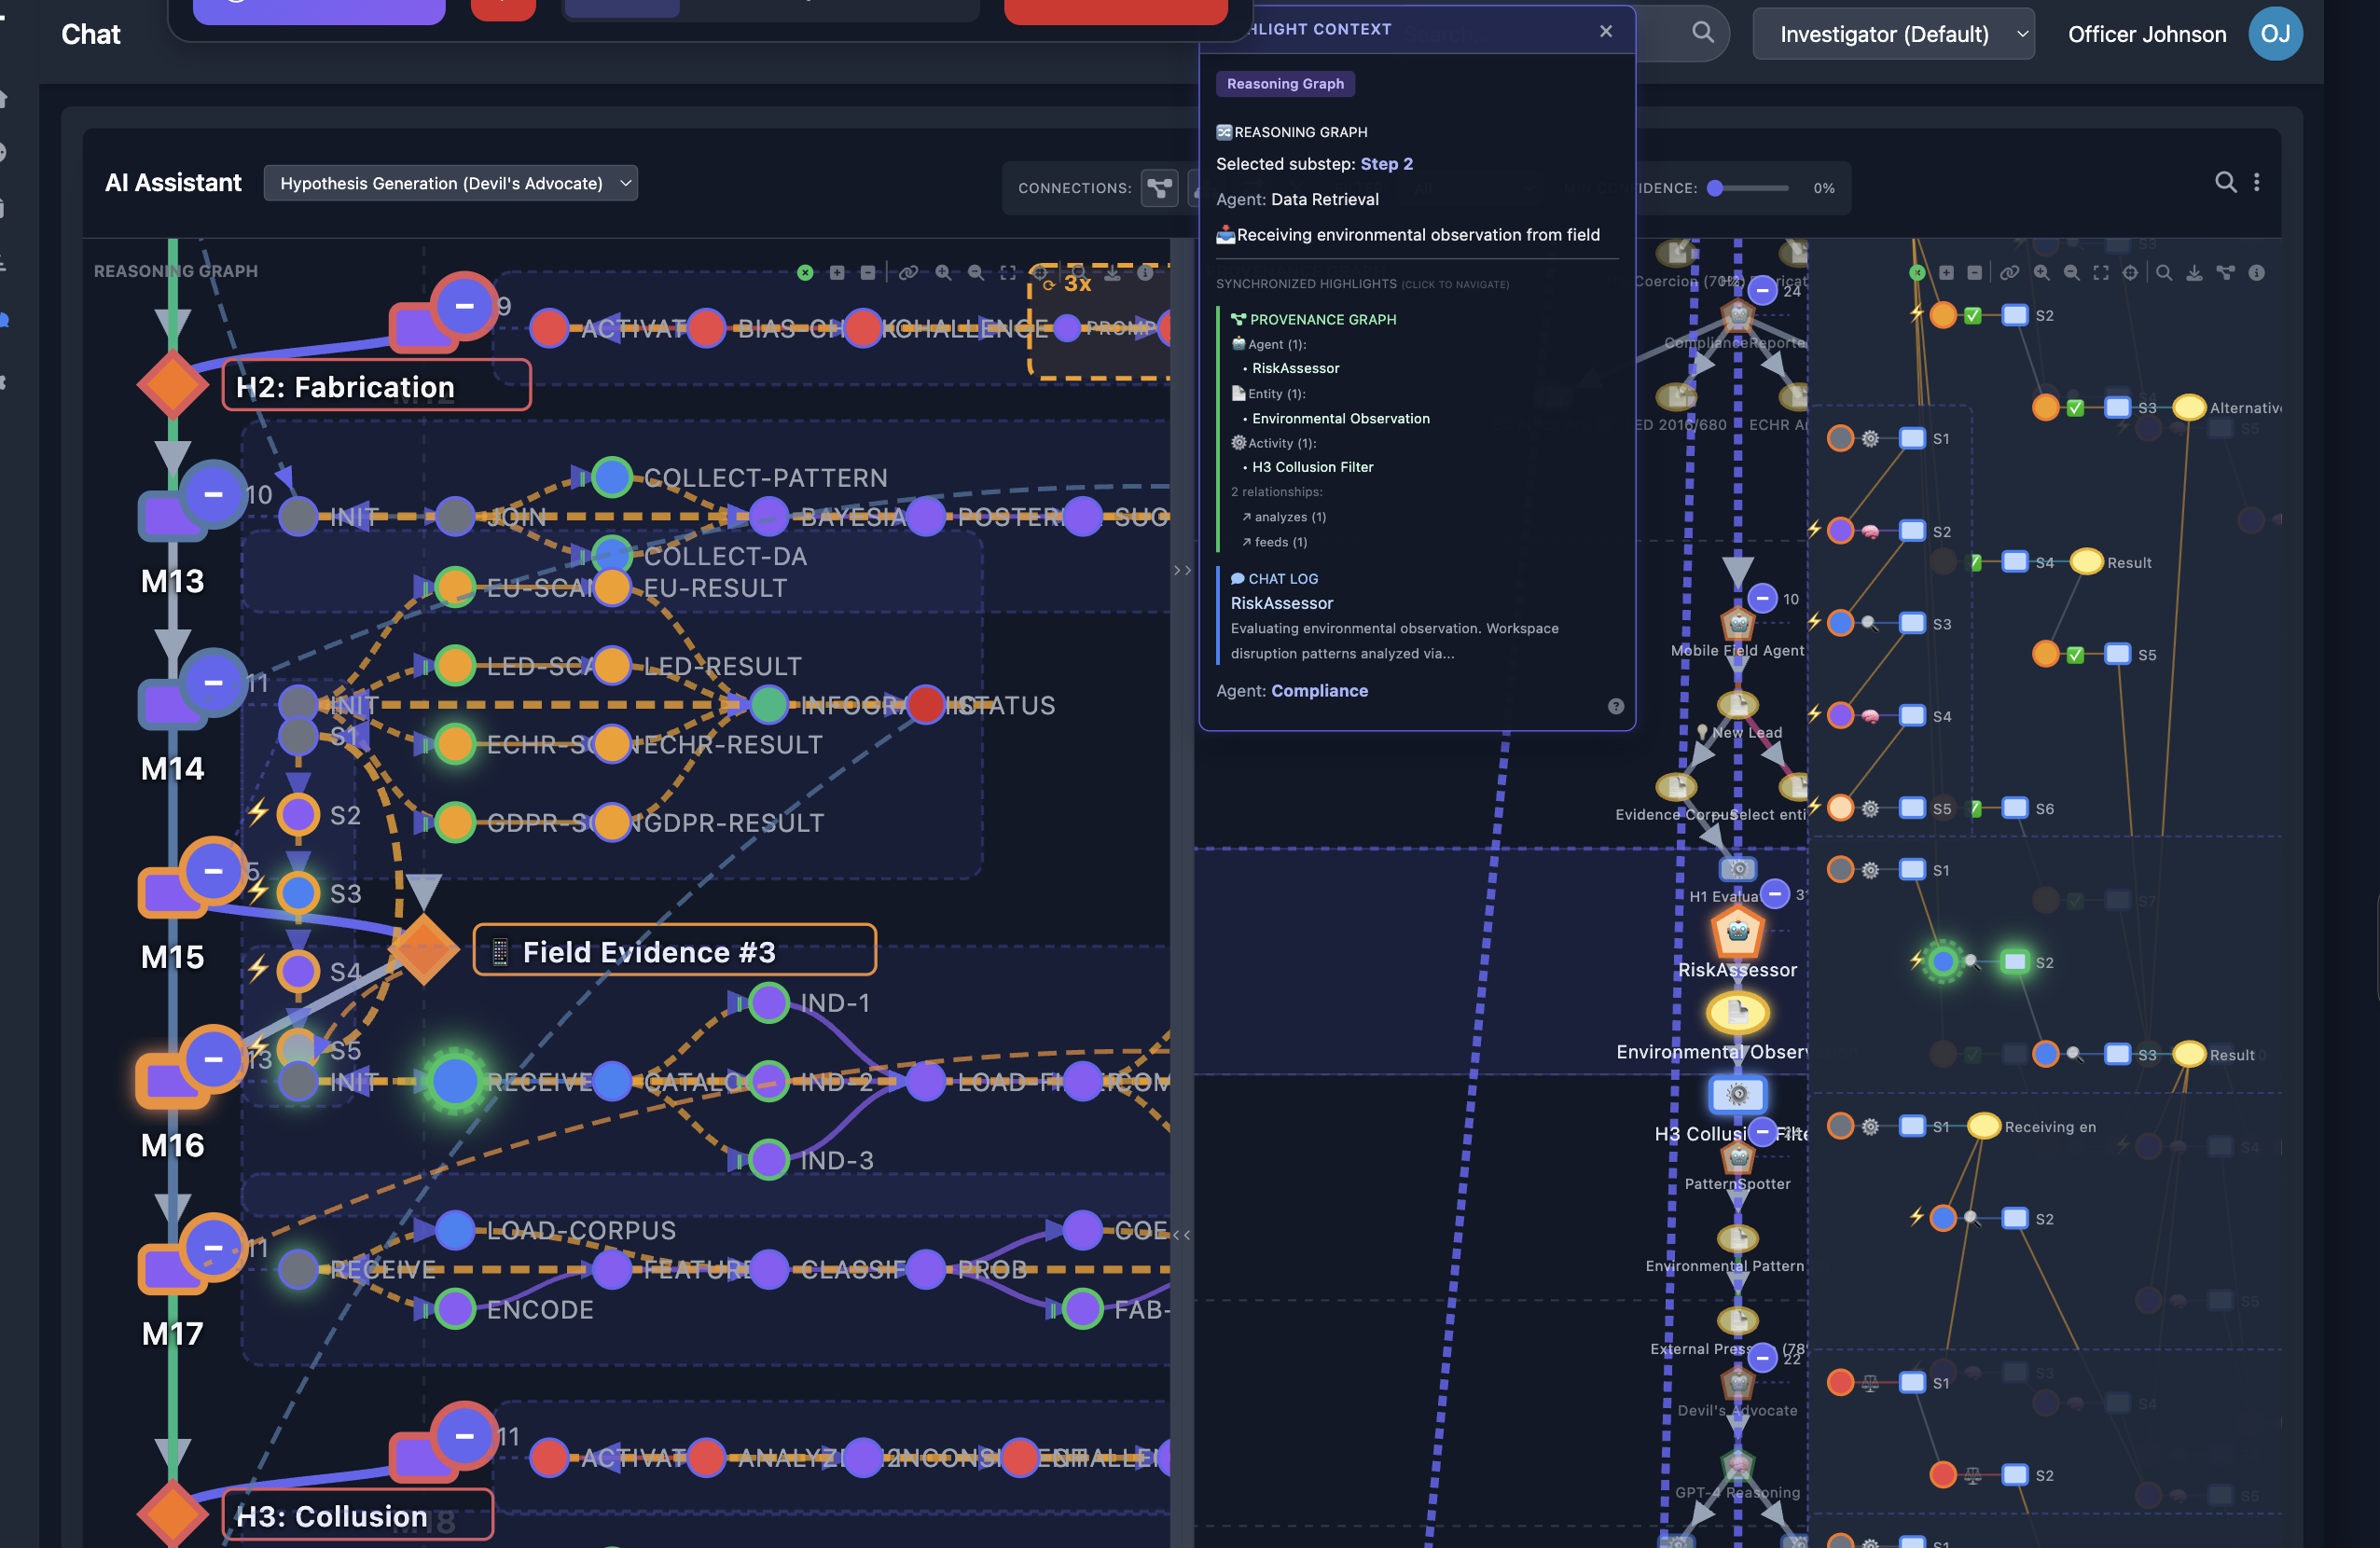Image resolution: width=2380 pixels, height=1548 pixels.
Task: Collapse the H3: Collusion branch
Action: [x=464, y=1435]
